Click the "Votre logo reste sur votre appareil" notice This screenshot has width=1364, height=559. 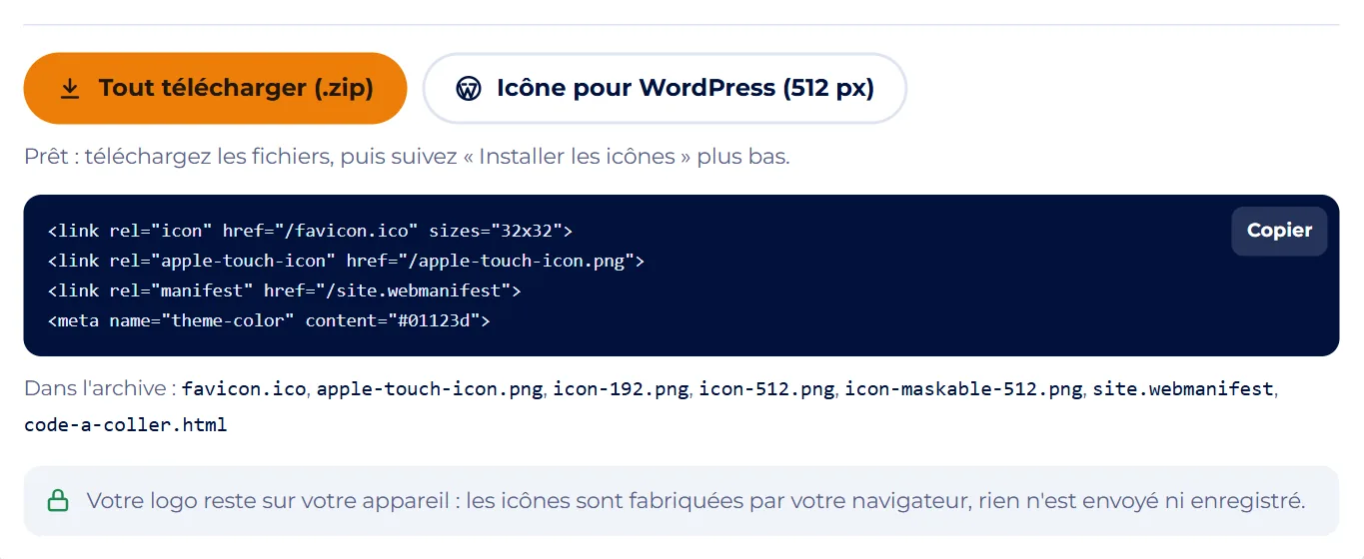click(682, 501)
